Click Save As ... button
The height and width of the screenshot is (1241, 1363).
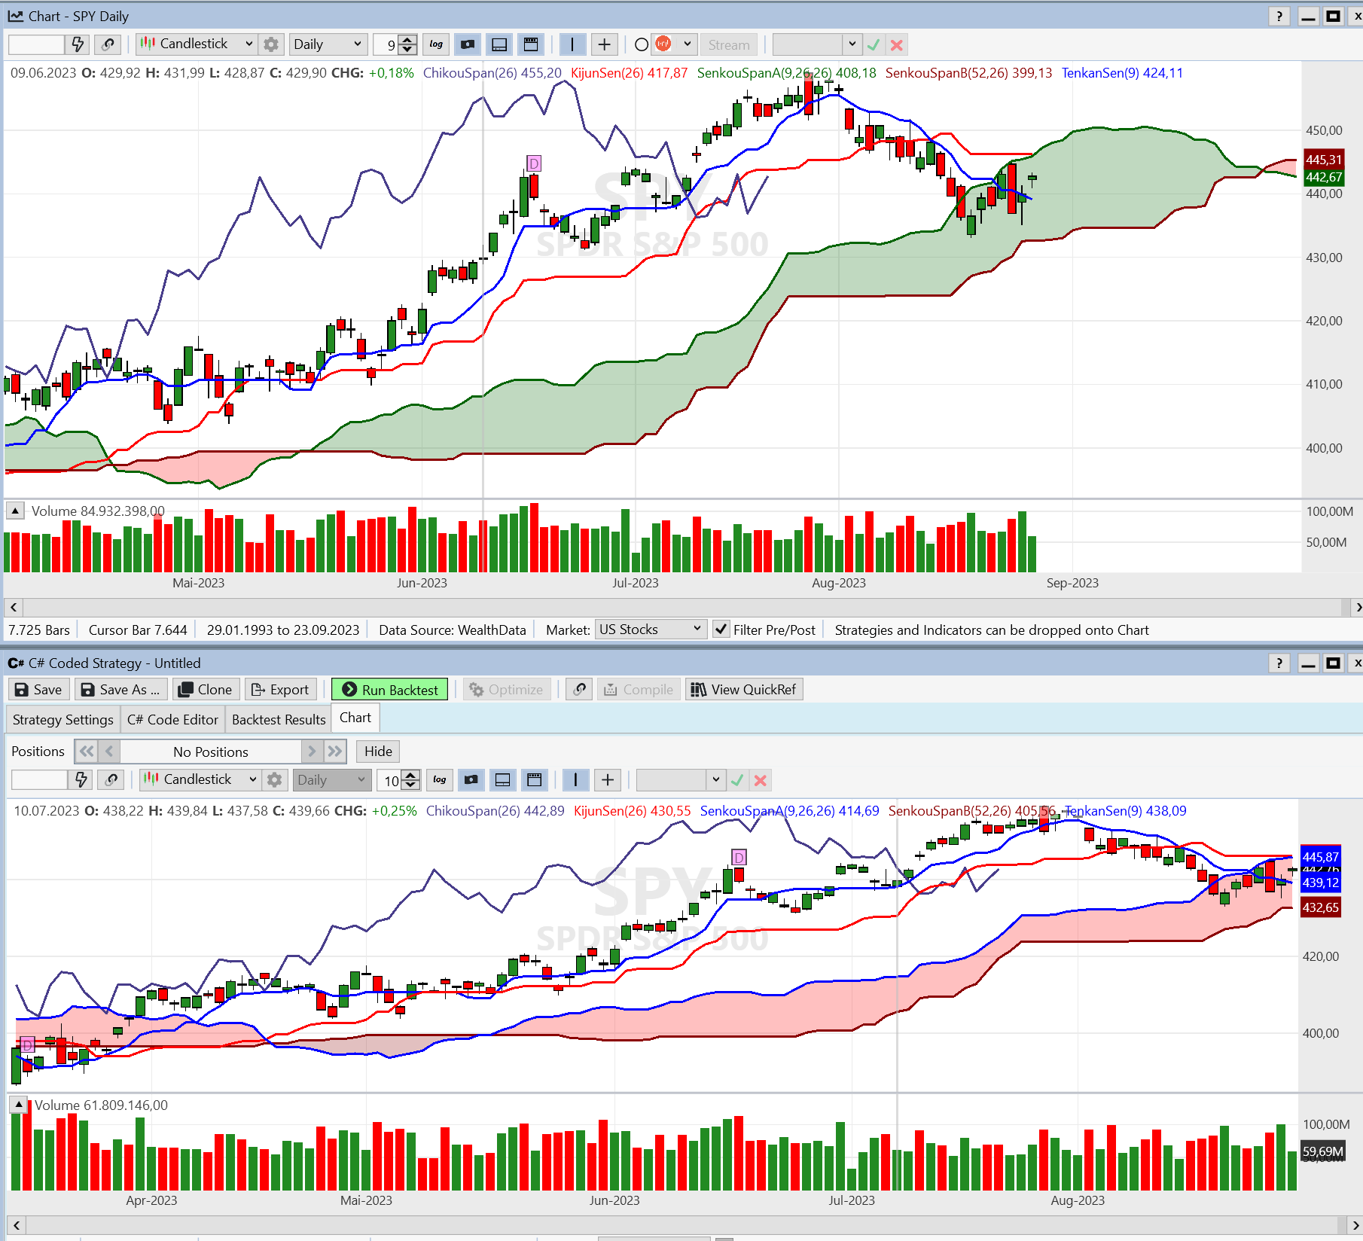[120, 689]
